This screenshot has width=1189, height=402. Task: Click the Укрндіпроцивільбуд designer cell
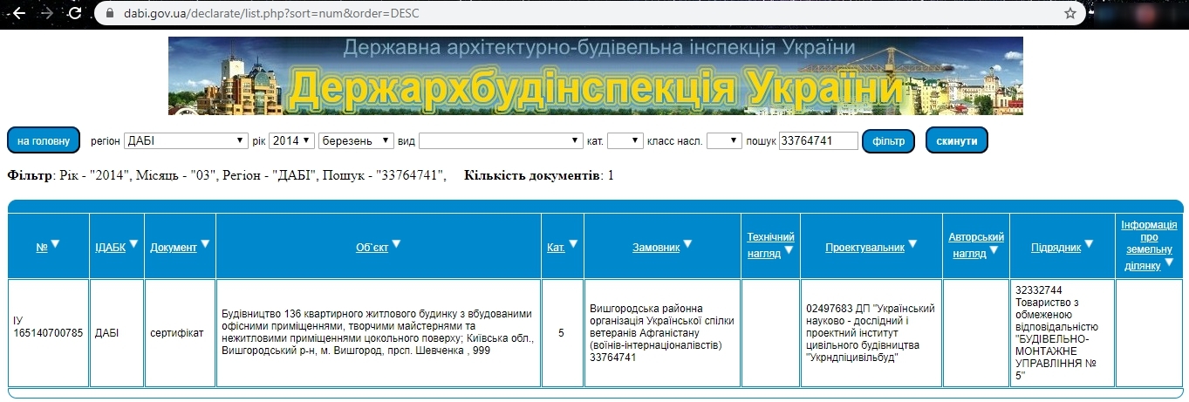point(871,332)
